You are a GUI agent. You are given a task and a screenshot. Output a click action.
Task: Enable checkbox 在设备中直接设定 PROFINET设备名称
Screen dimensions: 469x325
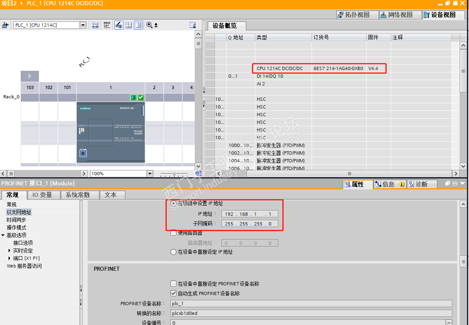click(173, 284)
